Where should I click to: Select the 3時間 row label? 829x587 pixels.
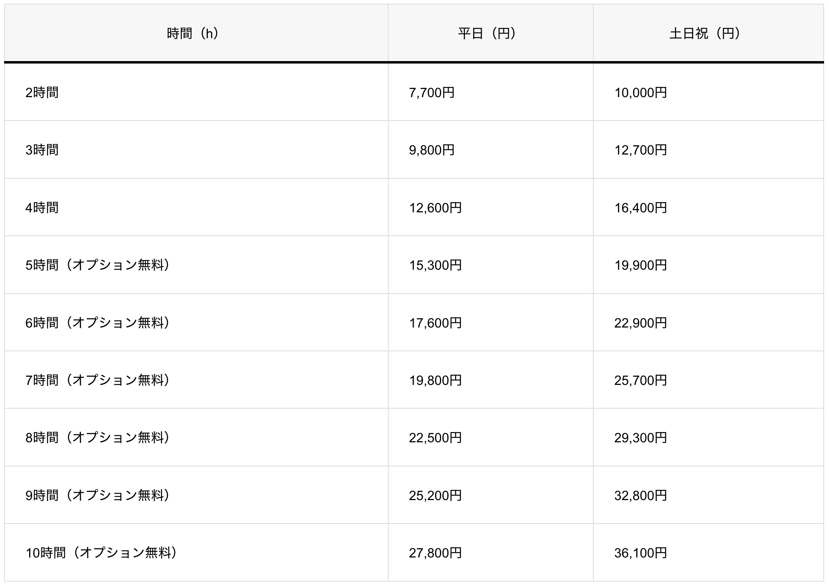(42, 150)
